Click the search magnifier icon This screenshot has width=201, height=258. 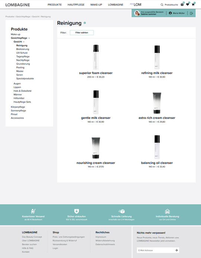(x=162, y=5)
